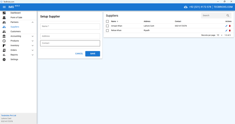This screenshot has height=124, width=235.
Task: Click the Settings gear icon
Action: click(4, 60)
